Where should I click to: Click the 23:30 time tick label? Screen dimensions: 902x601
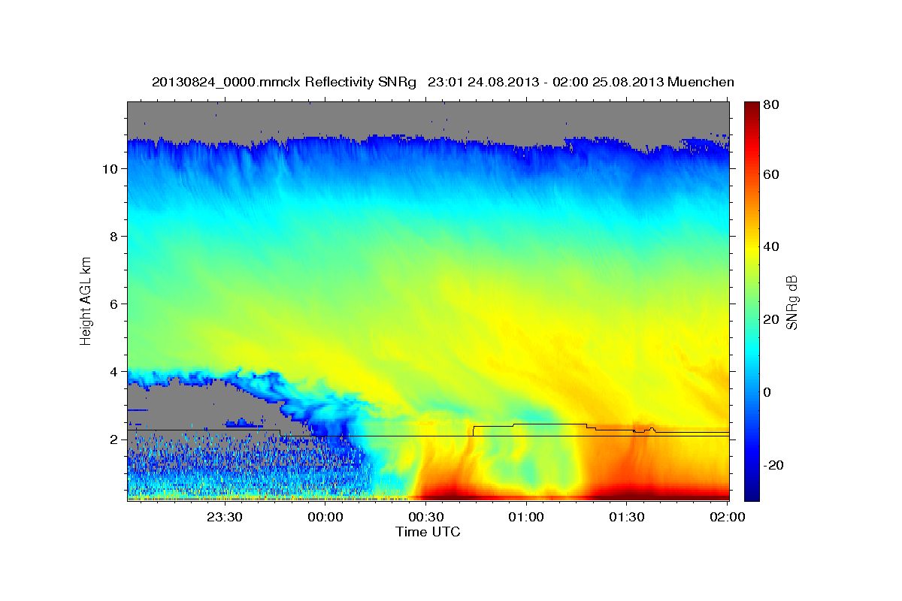pos(225,517)
